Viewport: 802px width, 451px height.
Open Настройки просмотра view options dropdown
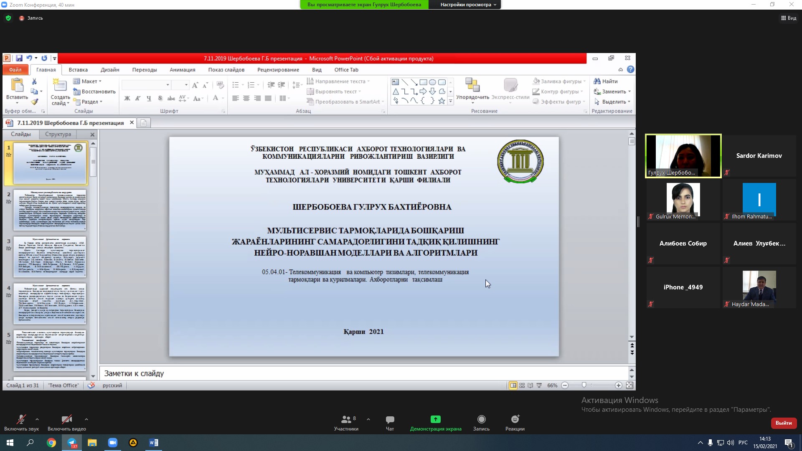pos(468,5)
